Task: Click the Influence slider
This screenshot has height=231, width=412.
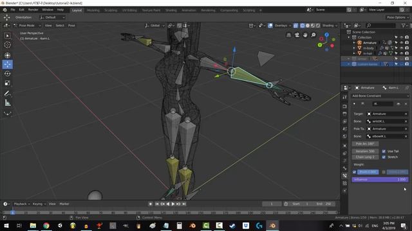Action: pos(380,180)
